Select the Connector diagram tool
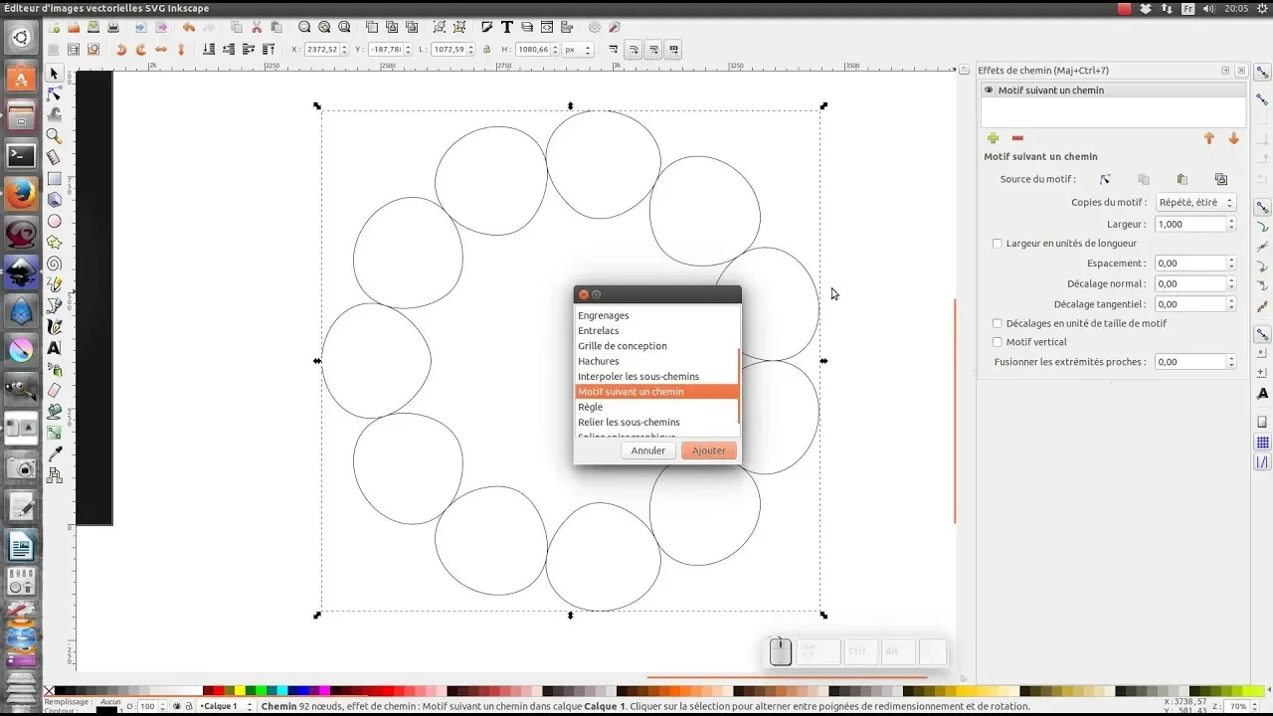Screen dimensions: 1273x716 (x=55, y=475)
